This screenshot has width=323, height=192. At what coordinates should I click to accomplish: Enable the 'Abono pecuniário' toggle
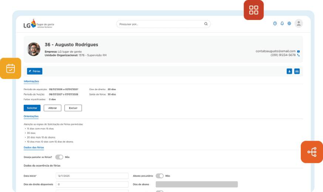(160, 176)
